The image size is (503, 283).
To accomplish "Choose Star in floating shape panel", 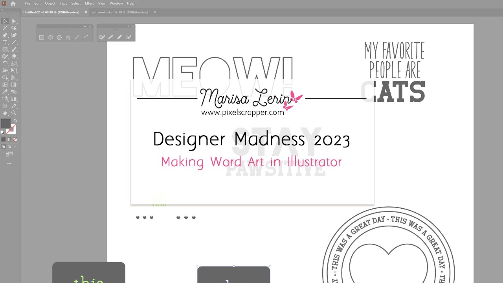I will point(68,37).
